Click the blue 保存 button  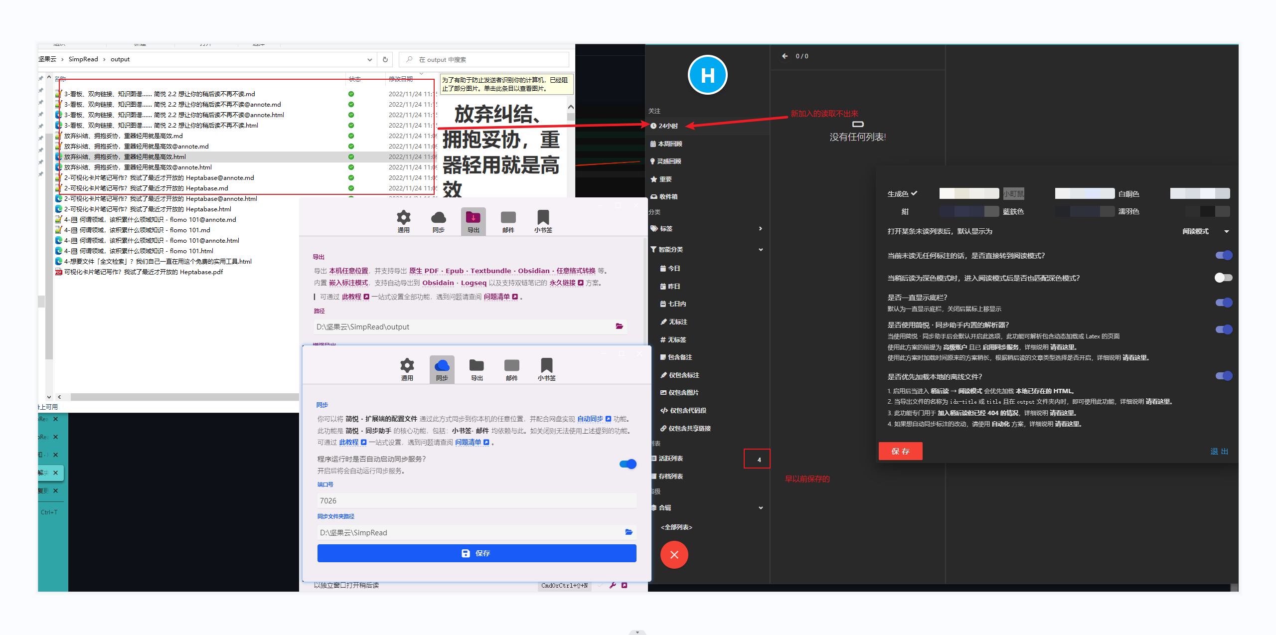pyautogui.click(x=477, y=553)
